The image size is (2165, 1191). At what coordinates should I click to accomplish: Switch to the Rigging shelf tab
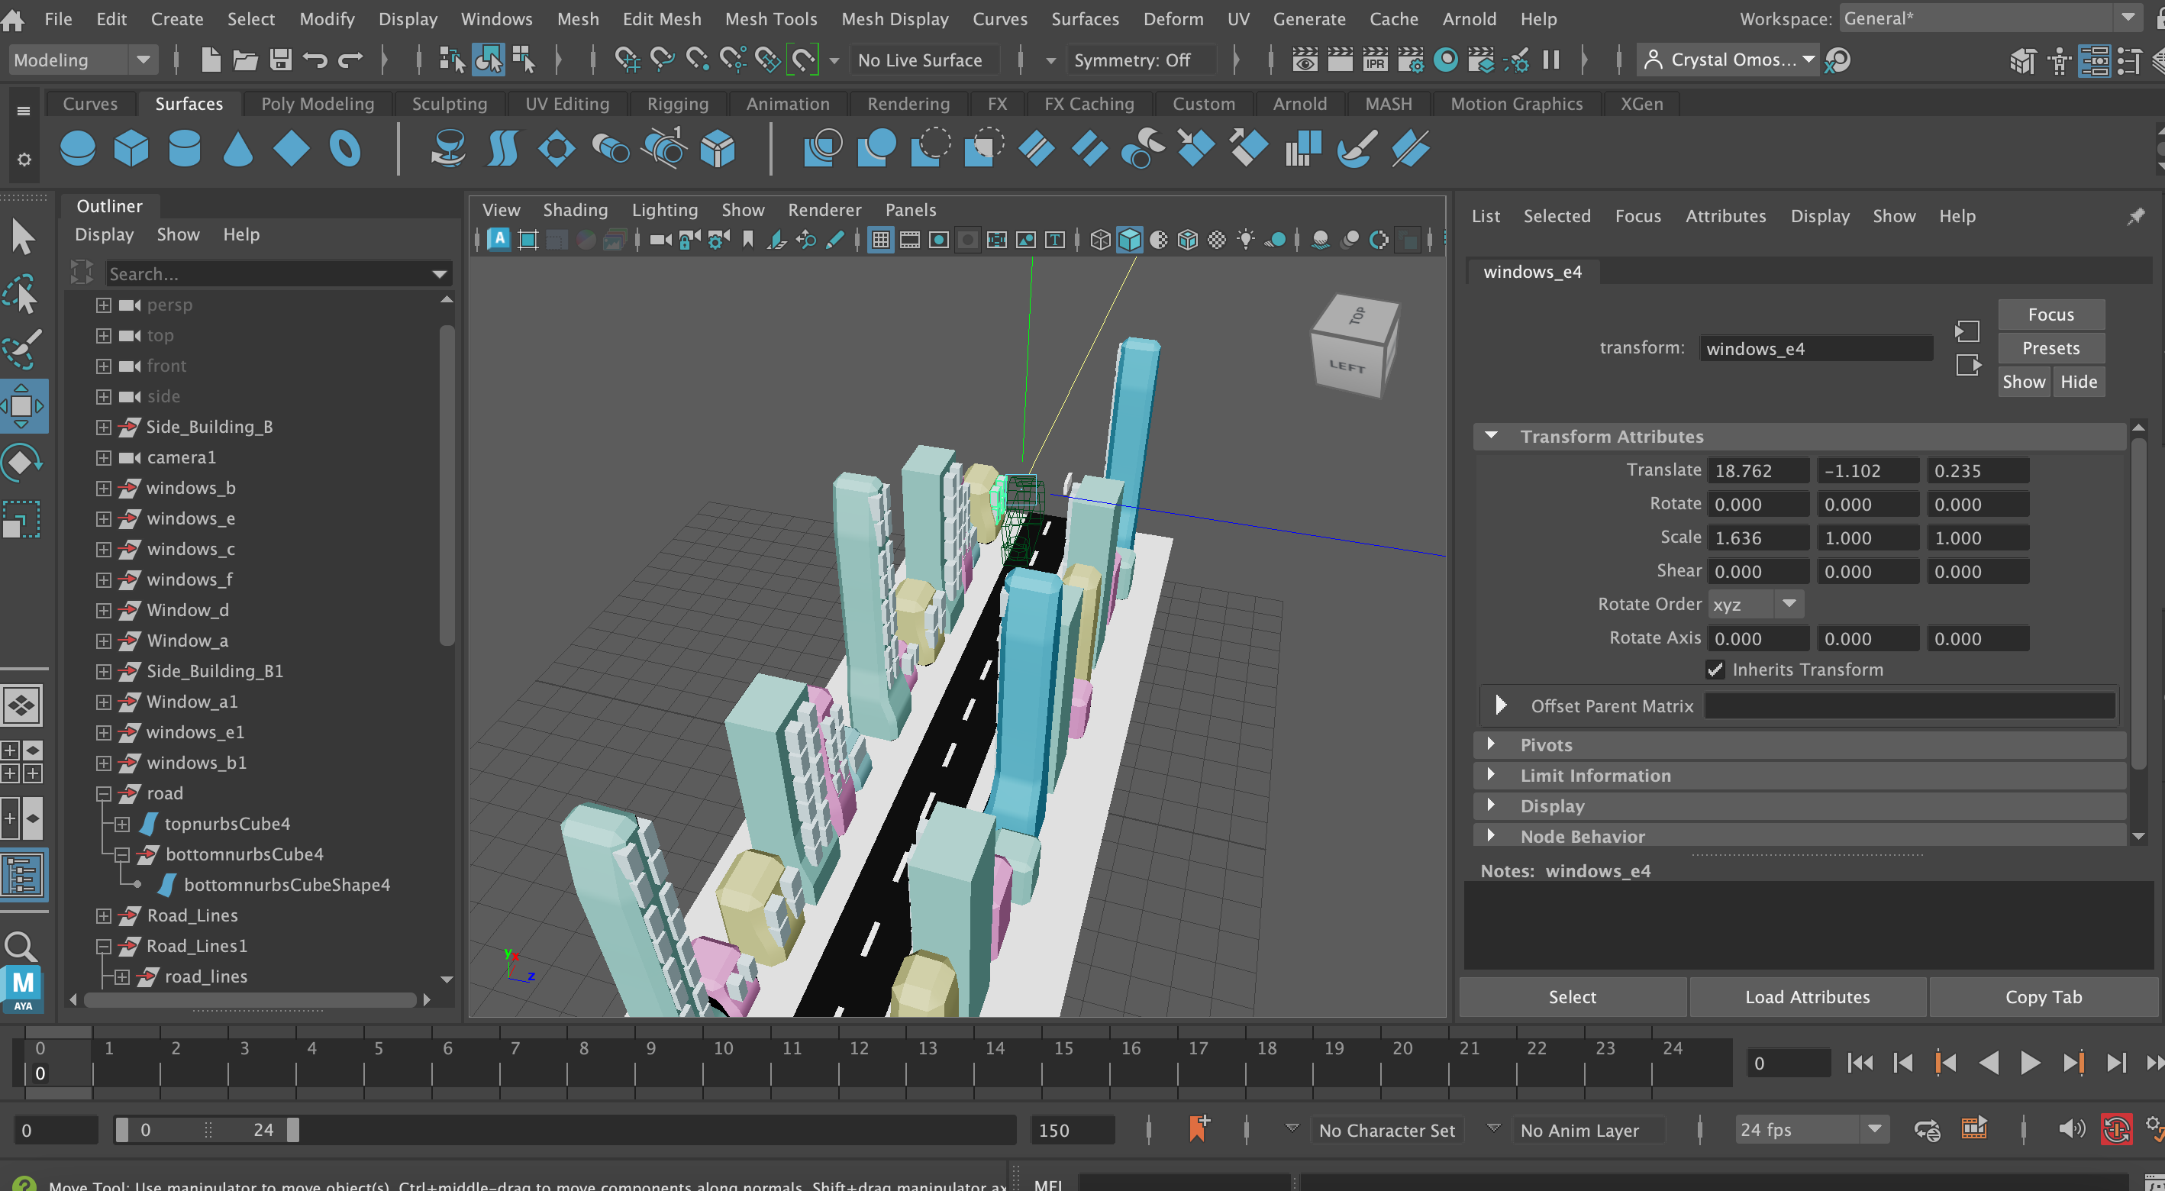point(677,103)
